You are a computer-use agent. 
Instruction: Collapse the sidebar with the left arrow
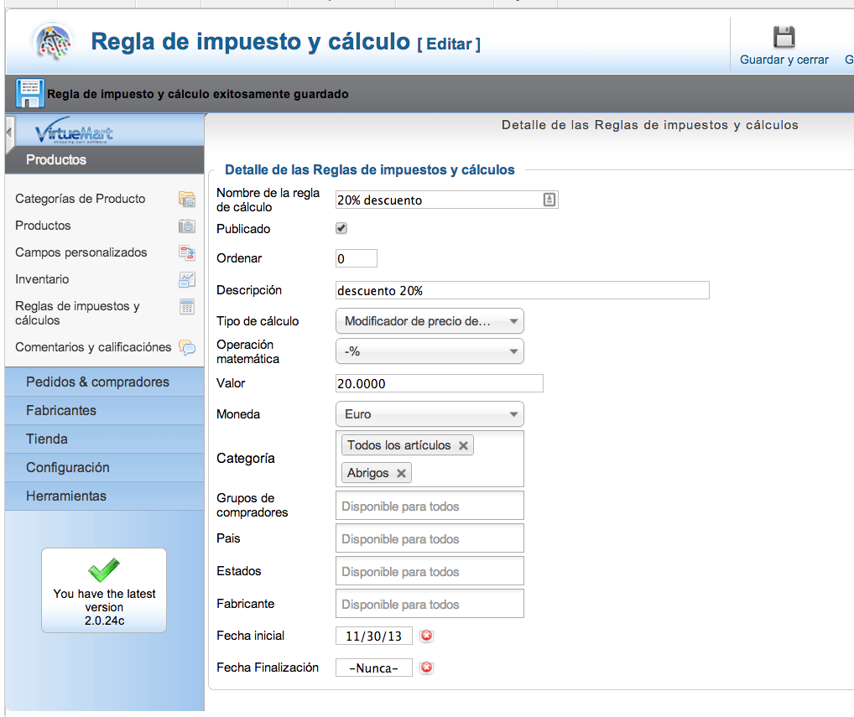[8, 132]
